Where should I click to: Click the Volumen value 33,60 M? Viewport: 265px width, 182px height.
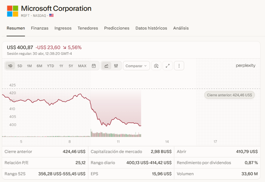(x=249, y=174)
